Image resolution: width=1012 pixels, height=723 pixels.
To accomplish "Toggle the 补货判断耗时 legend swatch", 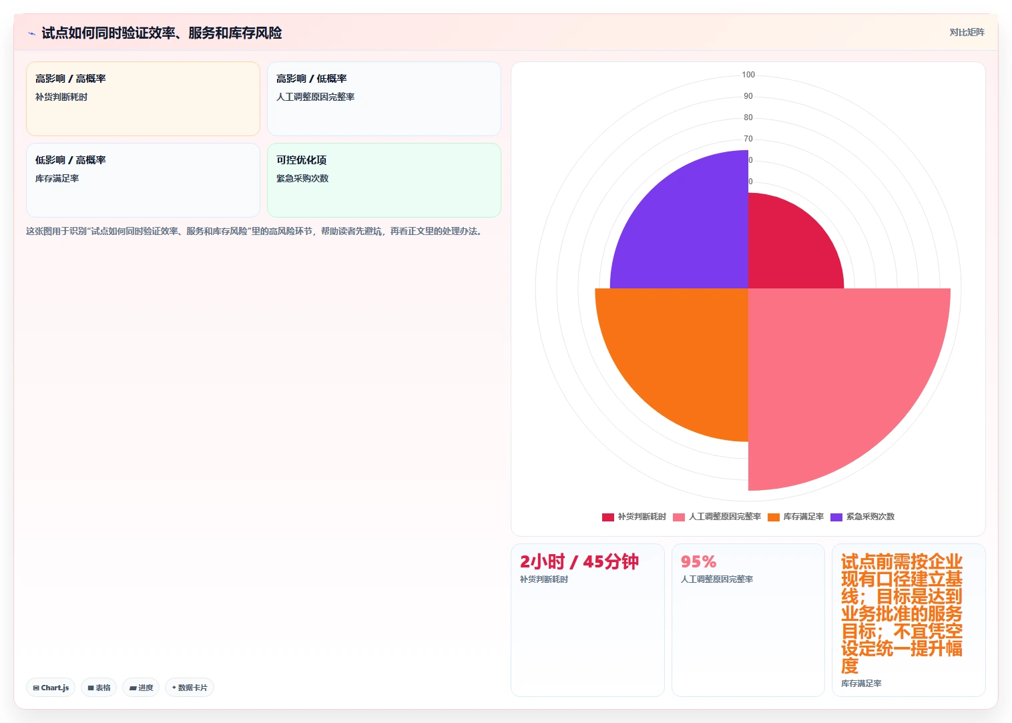I will click(607, 517).
